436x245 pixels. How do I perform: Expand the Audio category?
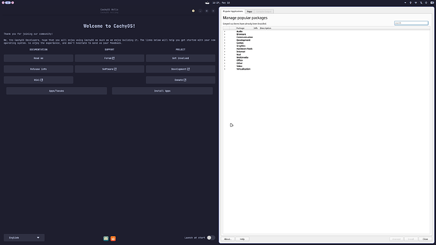tap(225, 32)
